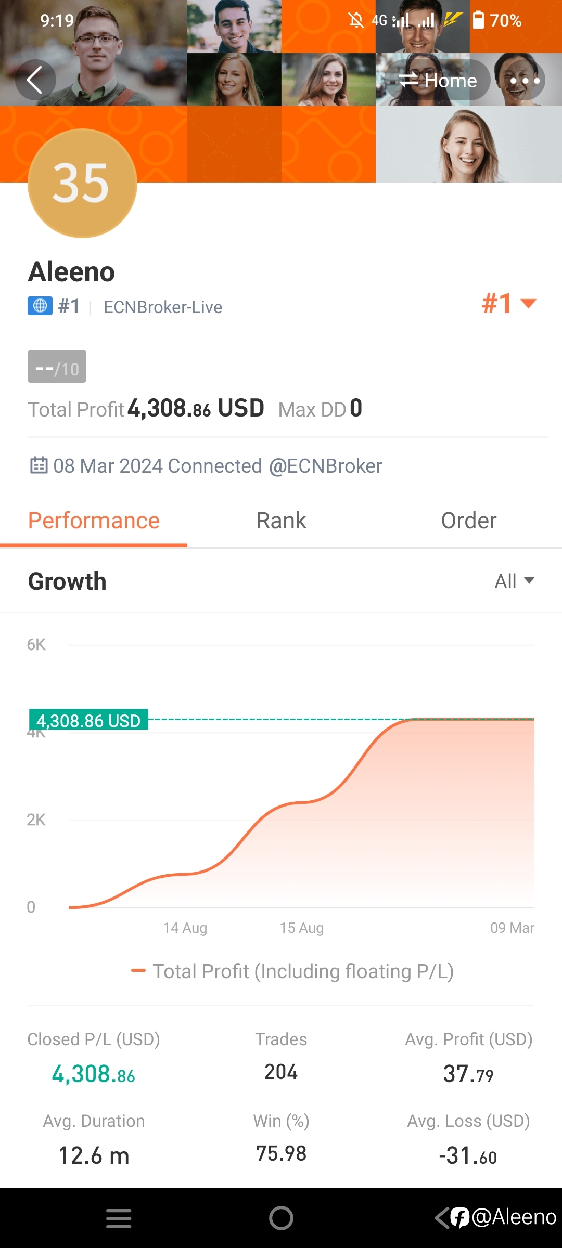Switch to the Performance tab
562x1248 pixels.
point(94,521)
